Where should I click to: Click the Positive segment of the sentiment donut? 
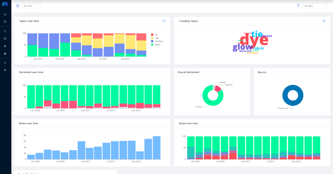(209, 102)
